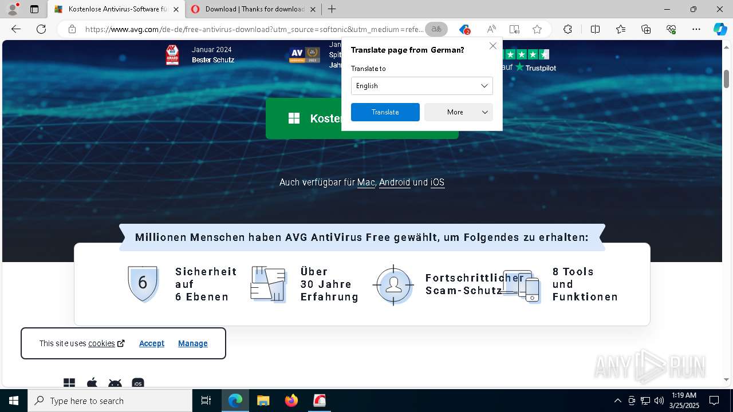The width and height of the screenshot is (733, 412).
Task: Click the Android platform icon below banner
Action: click(115, 383)
